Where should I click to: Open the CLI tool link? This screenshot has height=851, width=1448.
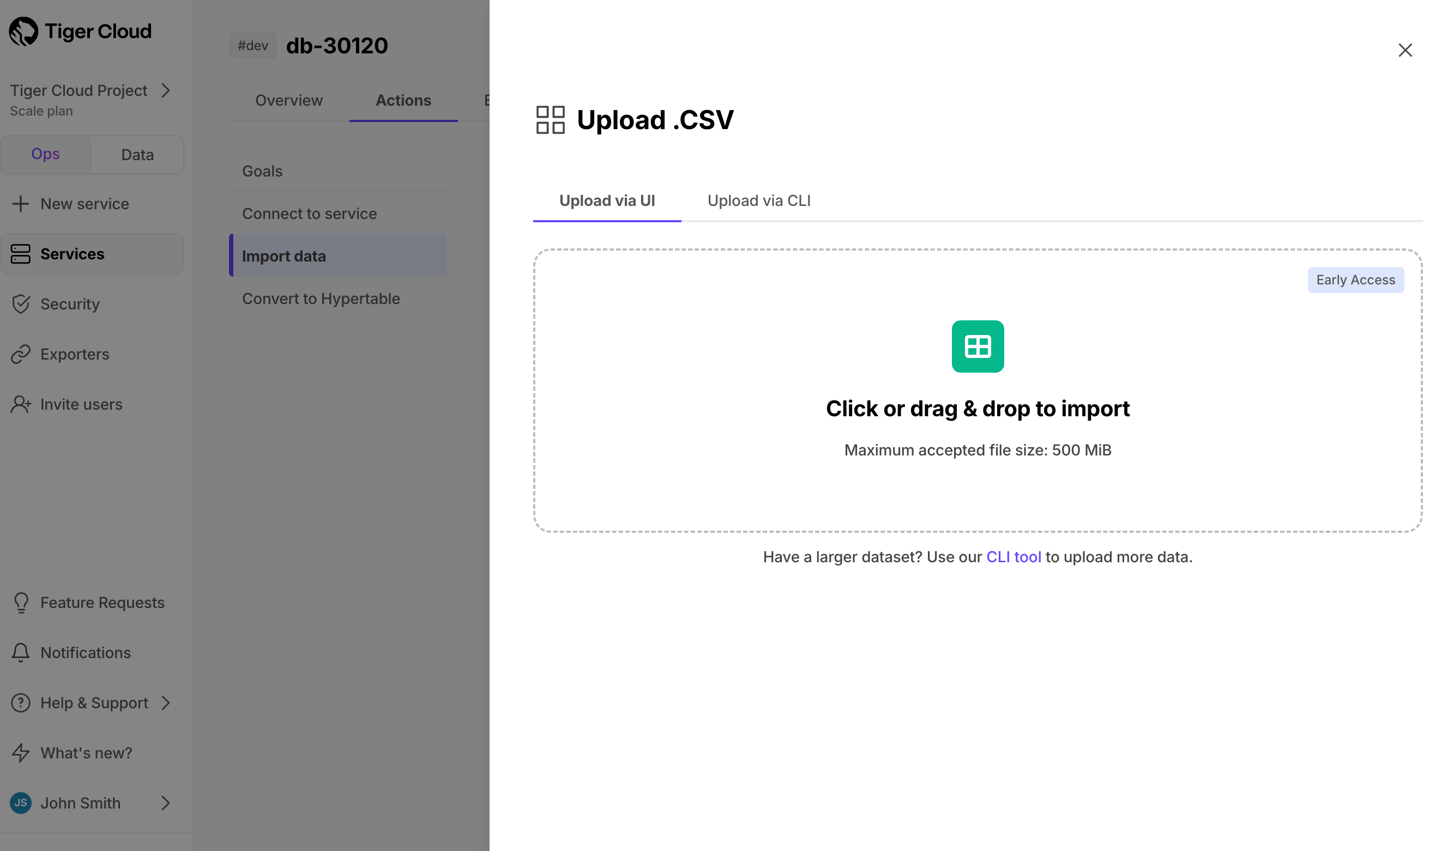tap(1013, 556)
